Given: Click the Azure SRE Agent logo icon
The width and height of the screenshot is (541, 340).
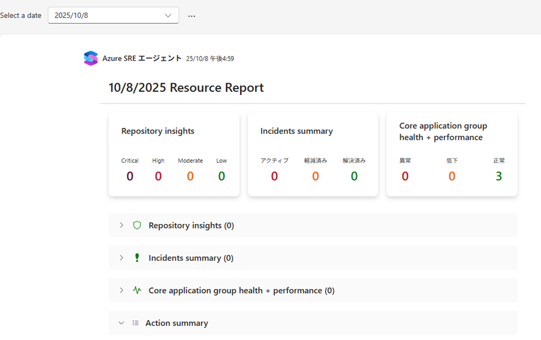Looking at the screenshot, I should pos(91,58).
